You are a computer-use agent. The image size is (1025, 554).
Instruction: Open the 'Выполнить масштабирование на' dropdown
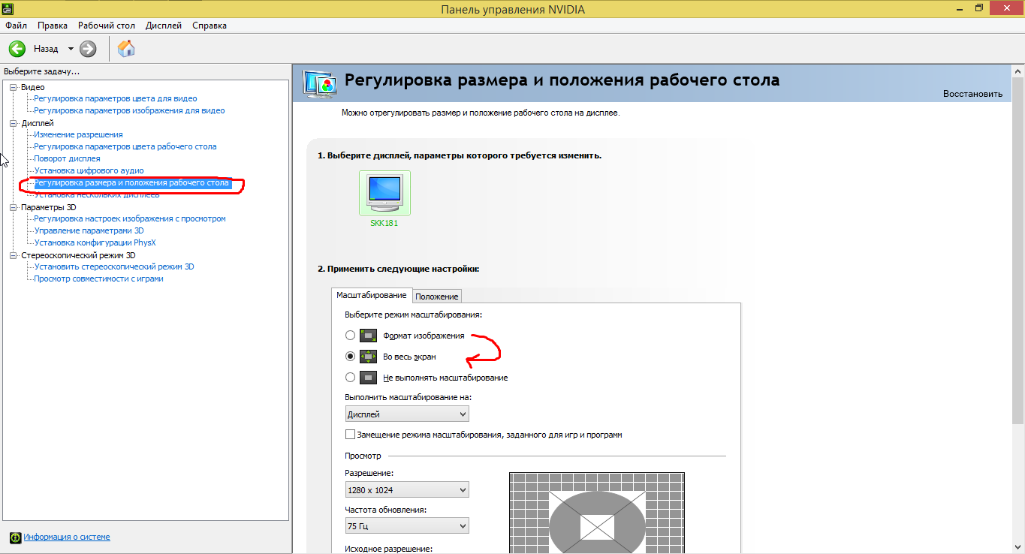407,414
